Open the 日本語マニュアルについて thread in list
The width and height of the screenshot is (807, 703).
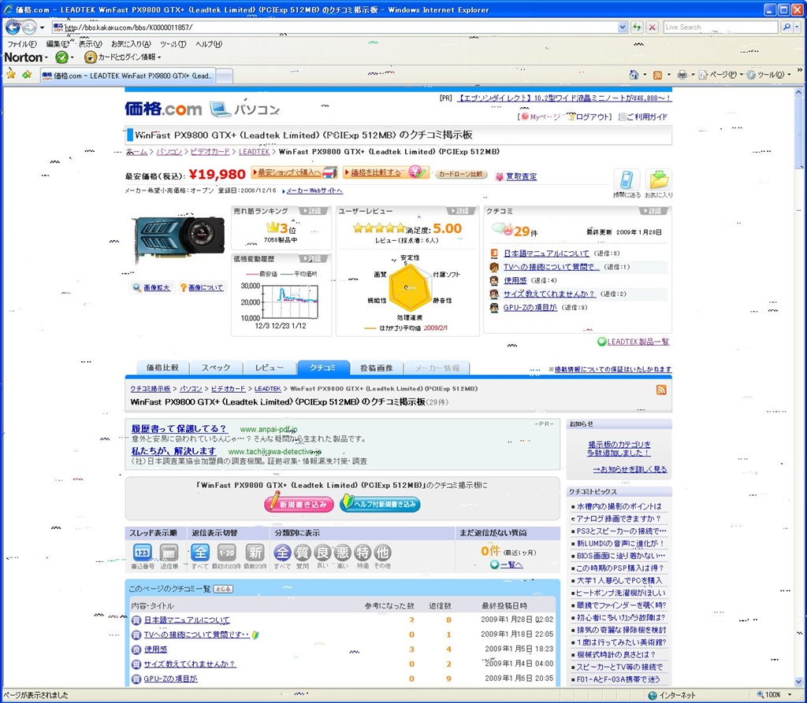tap(187, 620)
